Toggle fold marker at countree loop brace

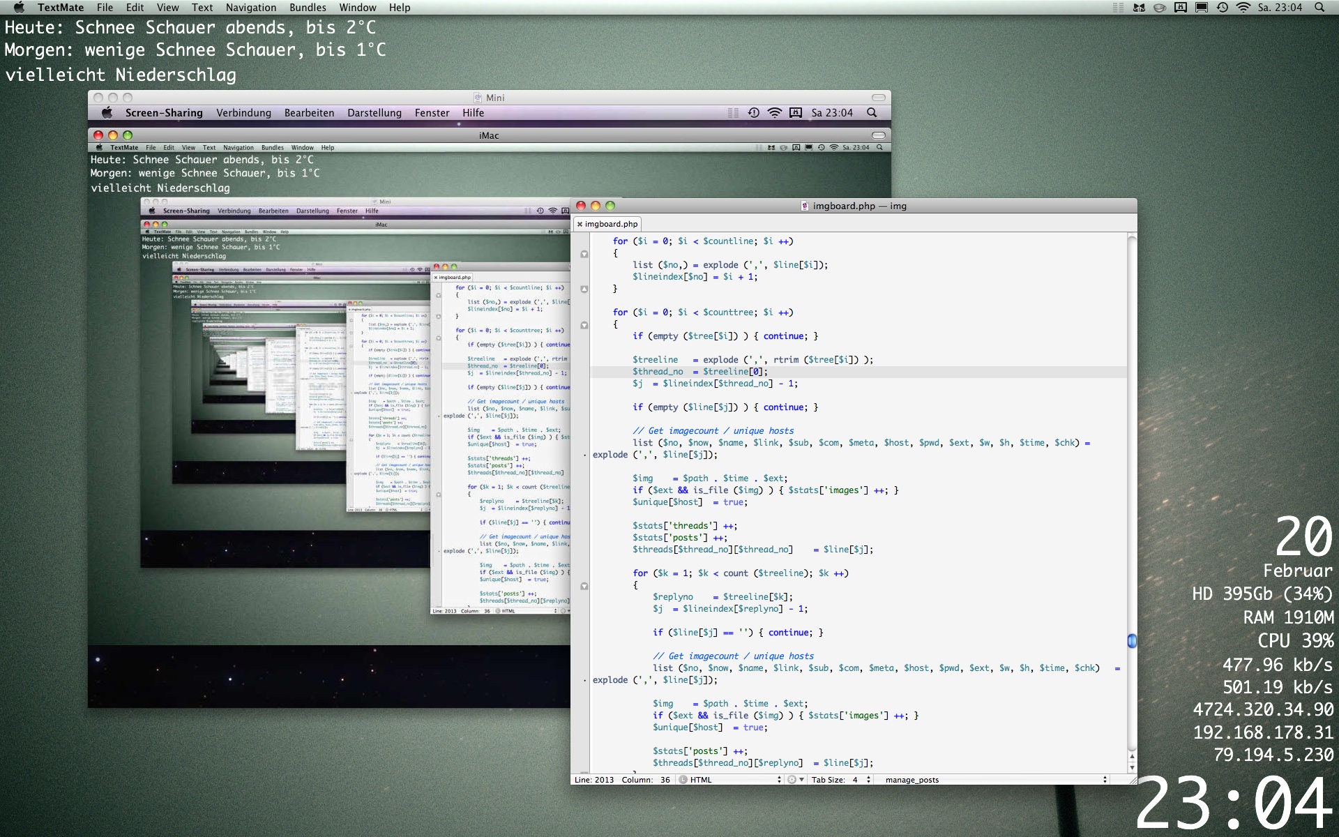(584, 325)
